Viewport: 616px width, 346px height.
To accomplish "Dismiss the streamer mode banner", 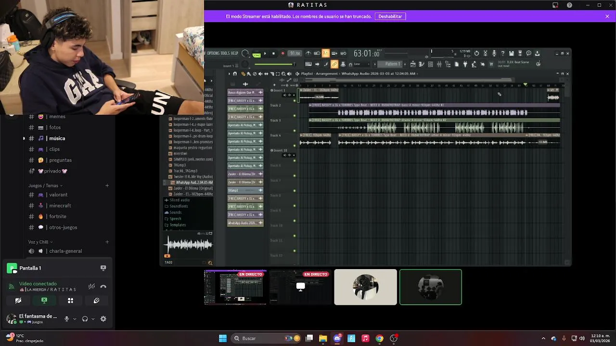I will (x=607, y=16).
